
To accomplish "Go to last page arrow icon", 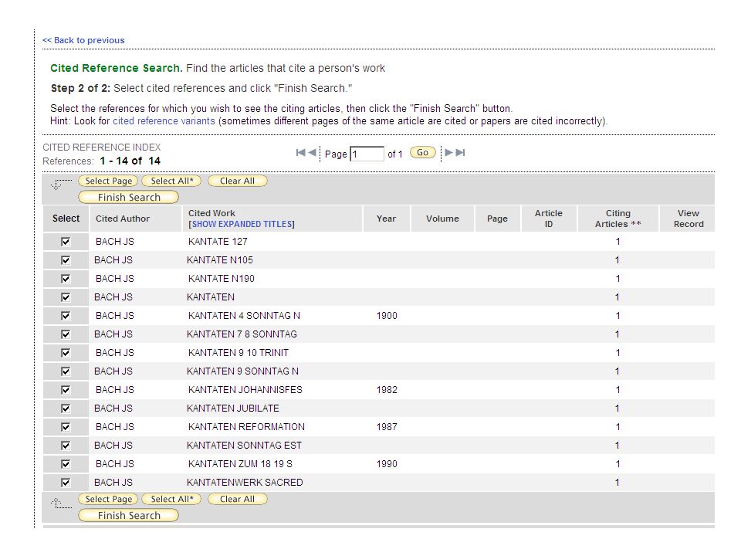I will (460, 152).
